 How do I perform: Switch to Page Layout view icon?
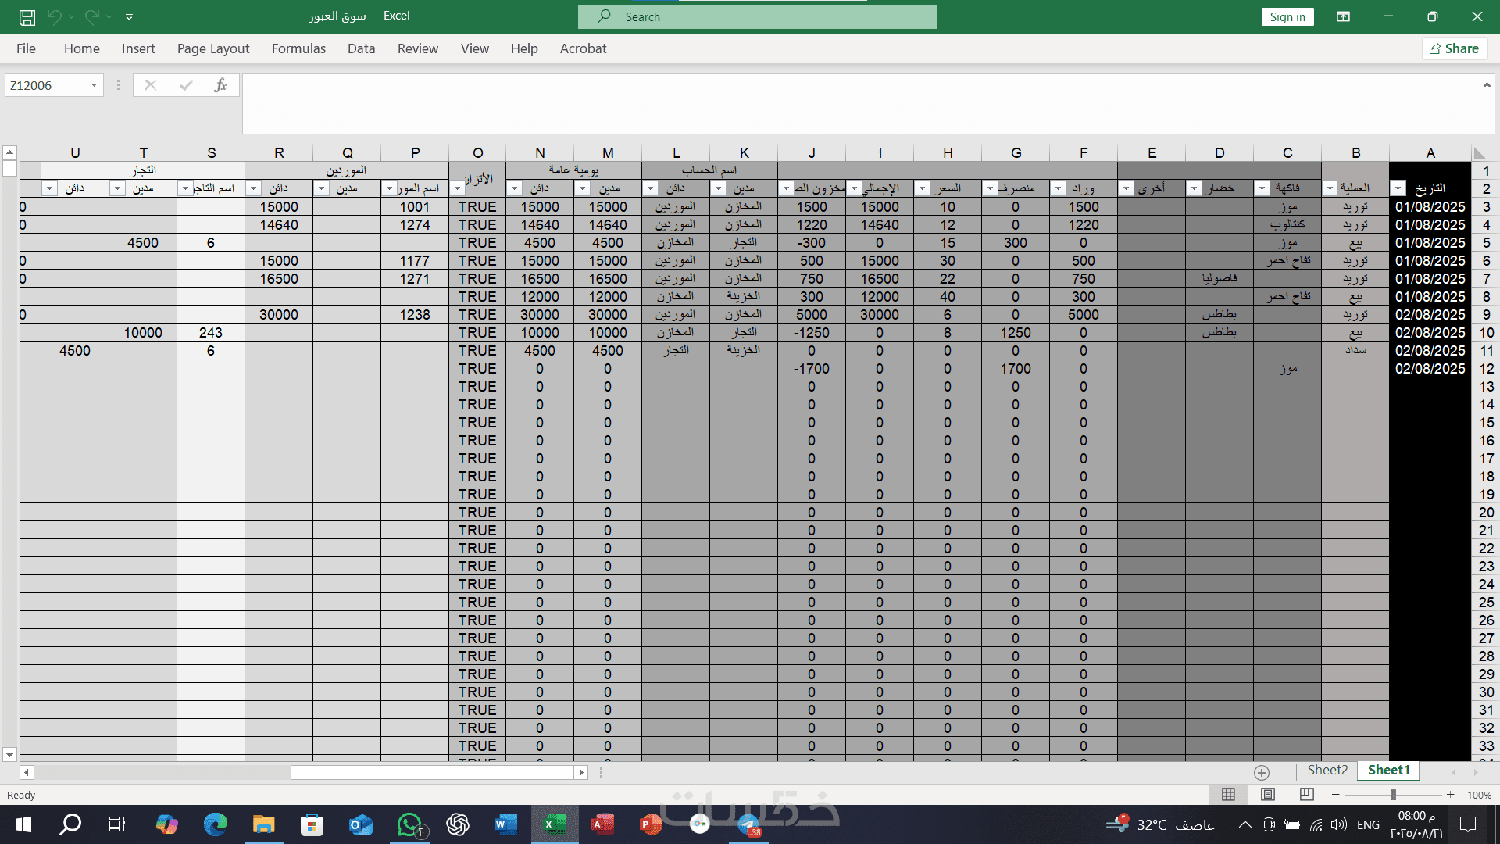[1268, 794]
